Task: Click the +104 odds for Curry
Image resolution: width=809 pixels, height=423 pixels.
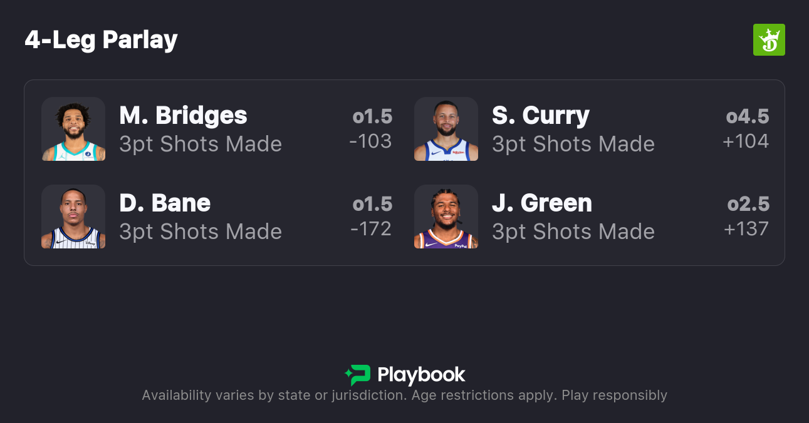Action: [745, 141]
